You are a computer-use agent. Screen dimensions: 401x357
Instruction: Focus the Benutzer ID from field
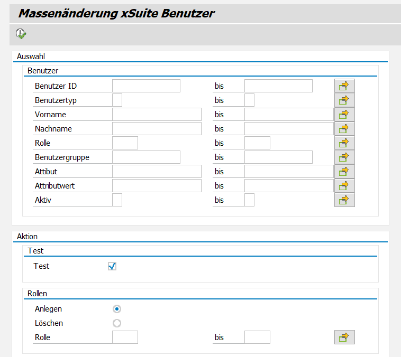[x=146, y=86]
